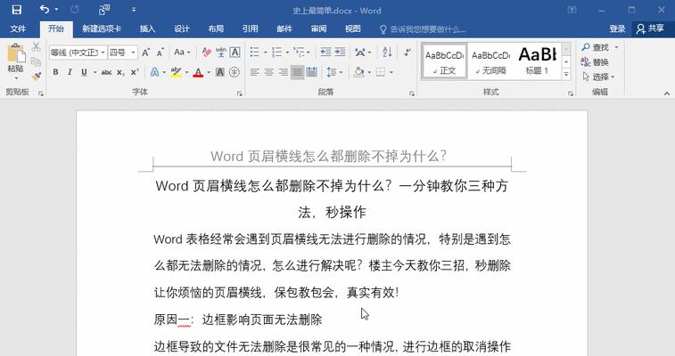Insert enclosed character circle icon
675x356 pixels.
(235, 72)
